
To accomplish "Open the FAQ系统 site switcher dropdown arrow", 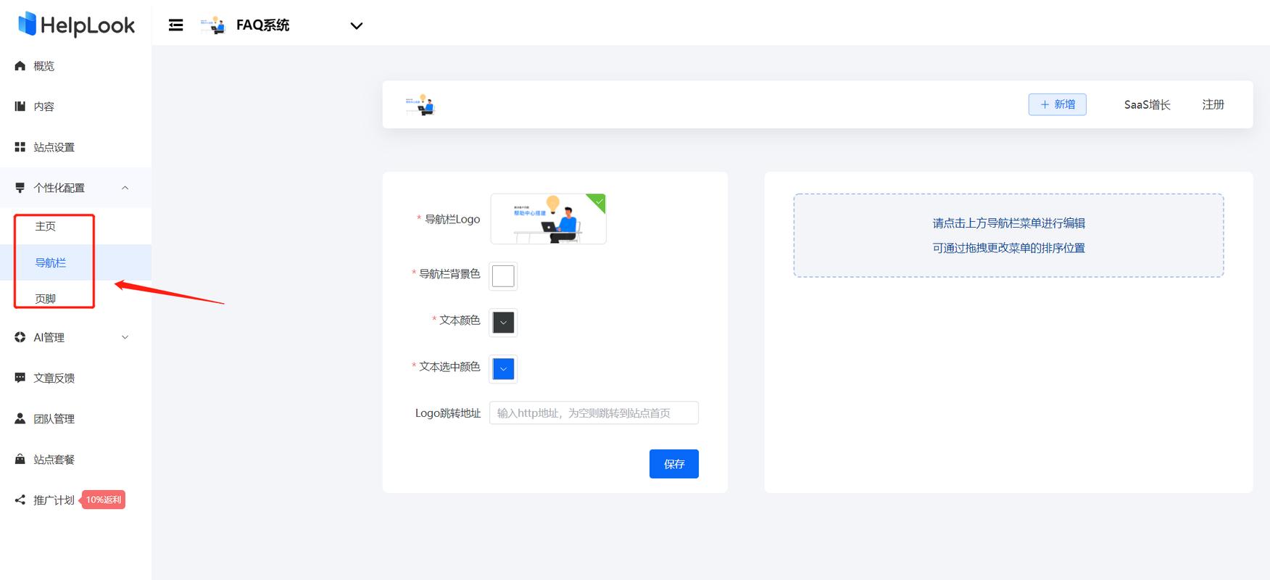I will pos(356,26).
